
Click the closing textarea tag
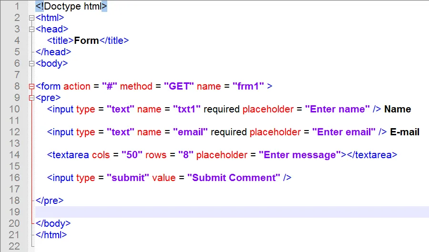[372, 155]
